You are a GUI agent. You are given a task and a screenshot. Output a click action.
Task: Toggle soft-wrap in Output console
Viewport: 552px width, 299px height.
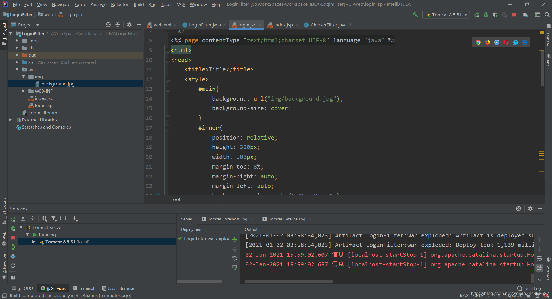pyautogui.click(x=539, y=258)
